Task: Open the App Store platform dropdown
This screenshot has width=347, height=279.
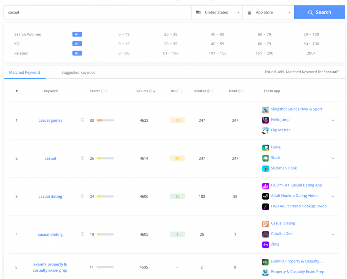Action: [268, 12]
